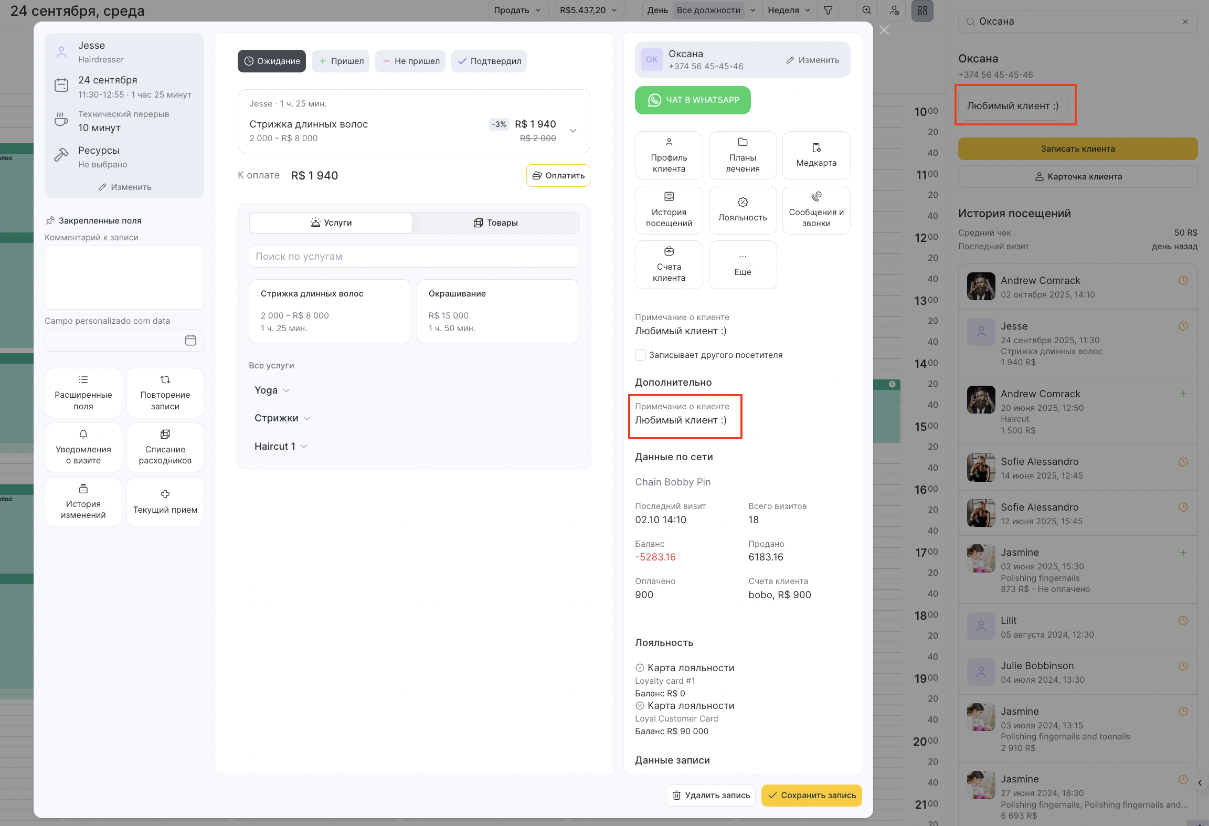The height and width of the screenshot is (826, 1209).
Task: Click the Поиск по услугам field
Action: [x=413, y=257]
